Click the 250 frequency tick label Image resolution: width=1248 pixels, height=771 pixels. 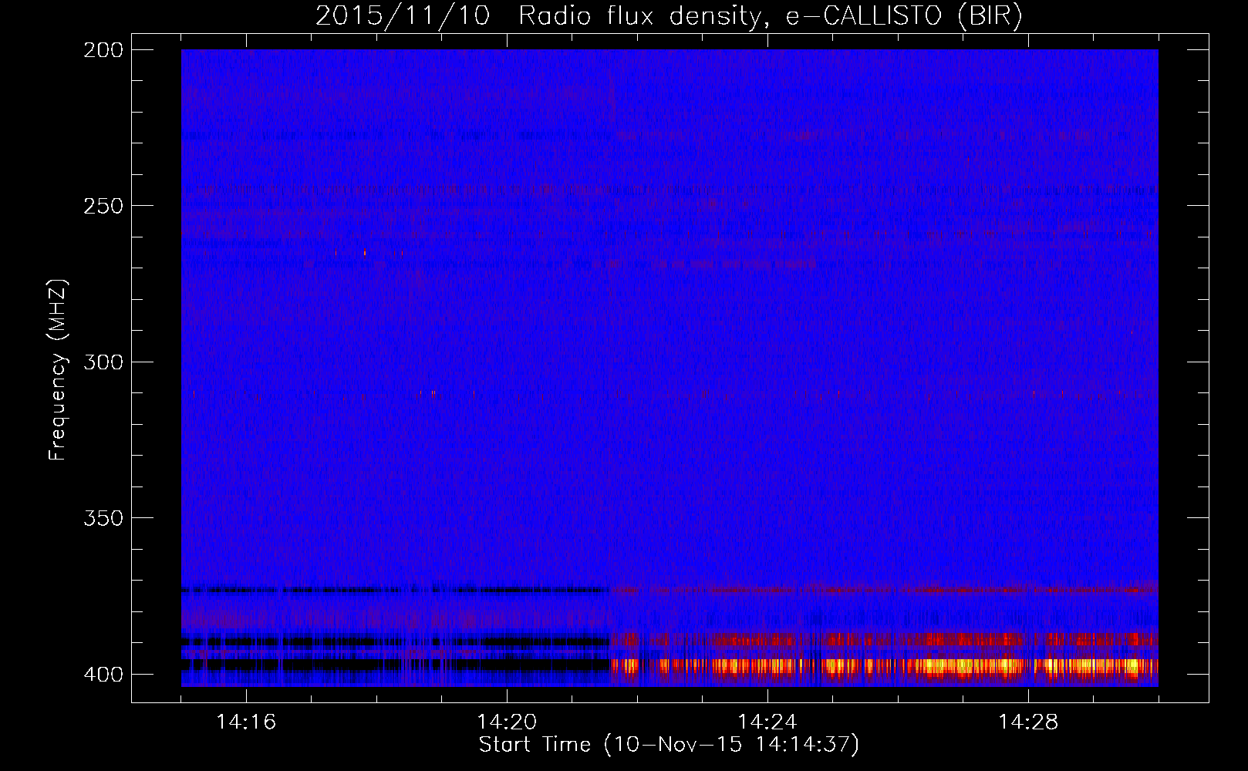pos(103,206)
